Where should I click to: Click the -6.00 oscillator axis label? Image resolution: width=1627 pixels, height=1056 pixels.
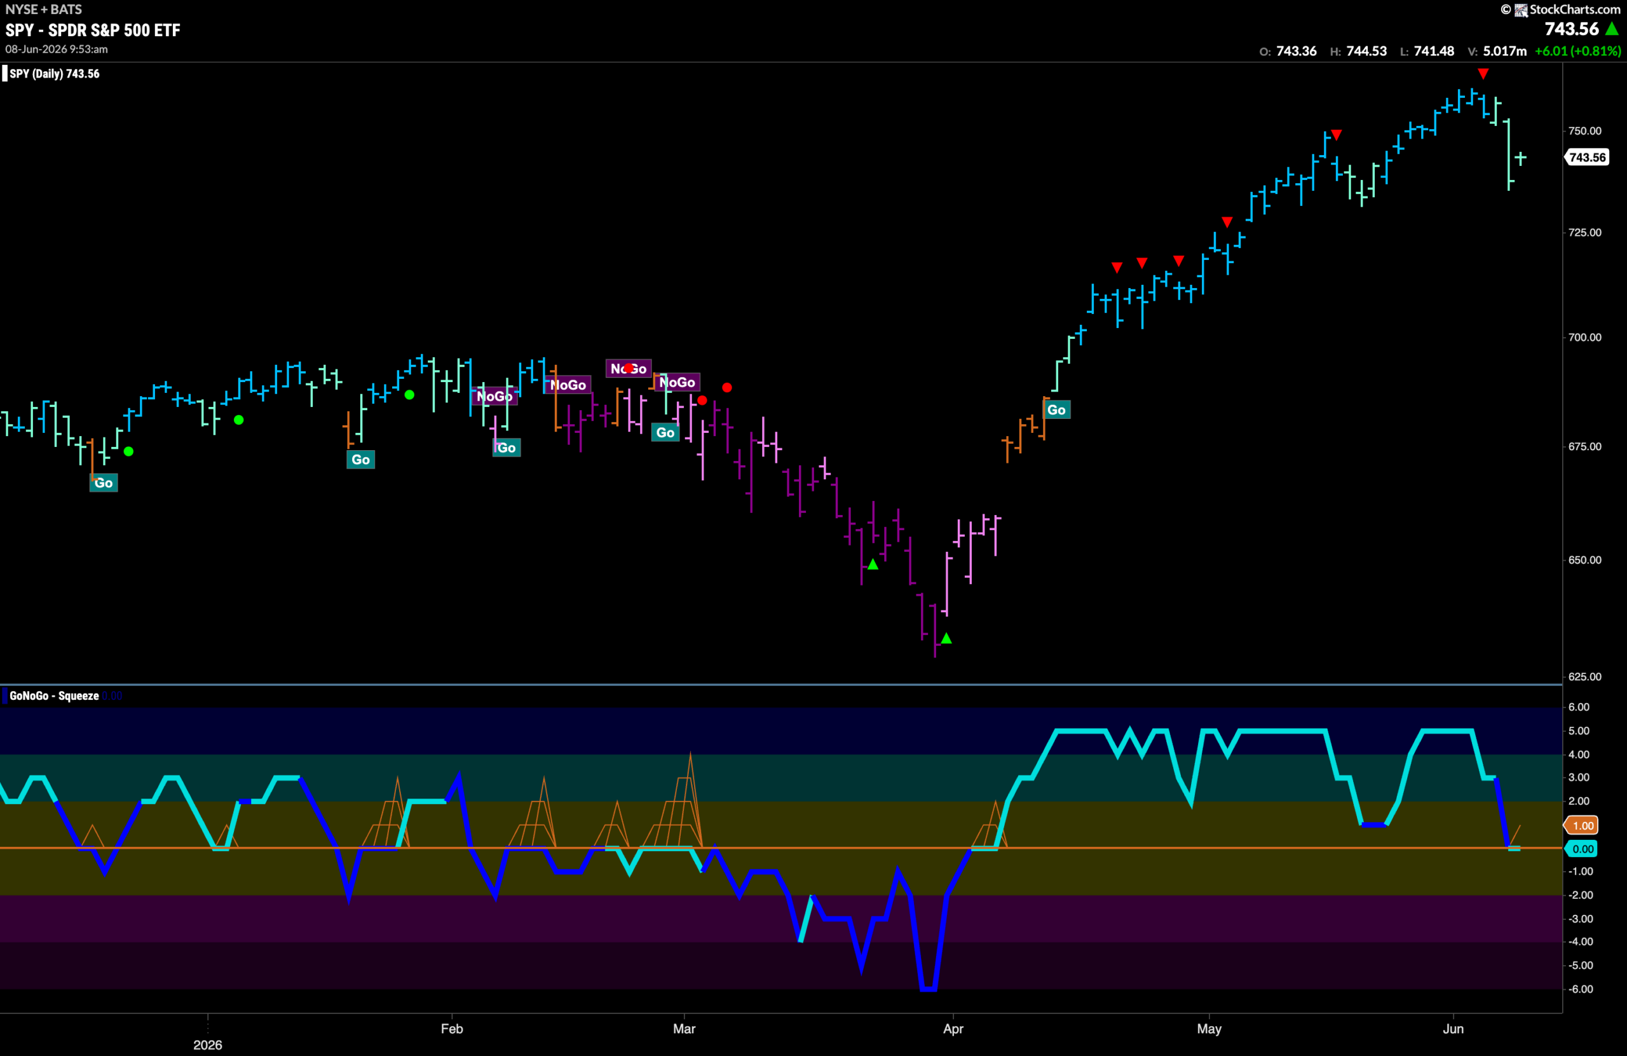coord(1581,989)
